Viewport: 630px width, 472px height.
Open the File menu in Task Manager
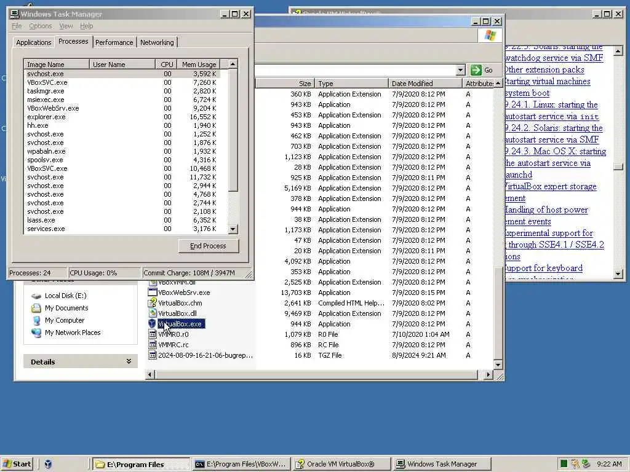pyautogui.click(x=17, y=26)
